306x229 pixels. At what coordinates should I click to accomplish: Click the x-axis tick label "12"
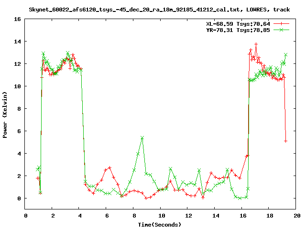tap(188, 216)
